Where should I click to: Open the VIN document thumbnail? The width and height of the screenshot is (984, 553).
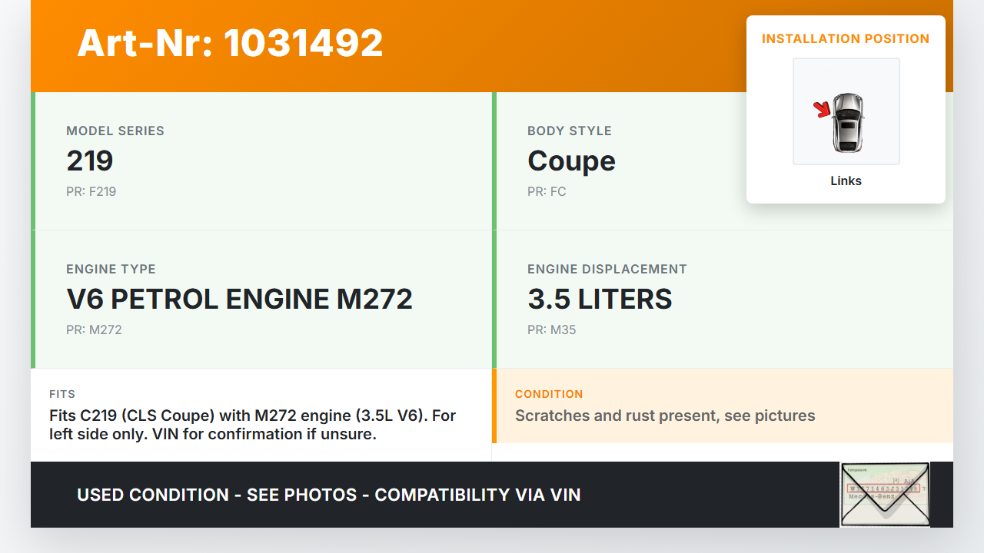pyautogui.click(x=884, y=495)
